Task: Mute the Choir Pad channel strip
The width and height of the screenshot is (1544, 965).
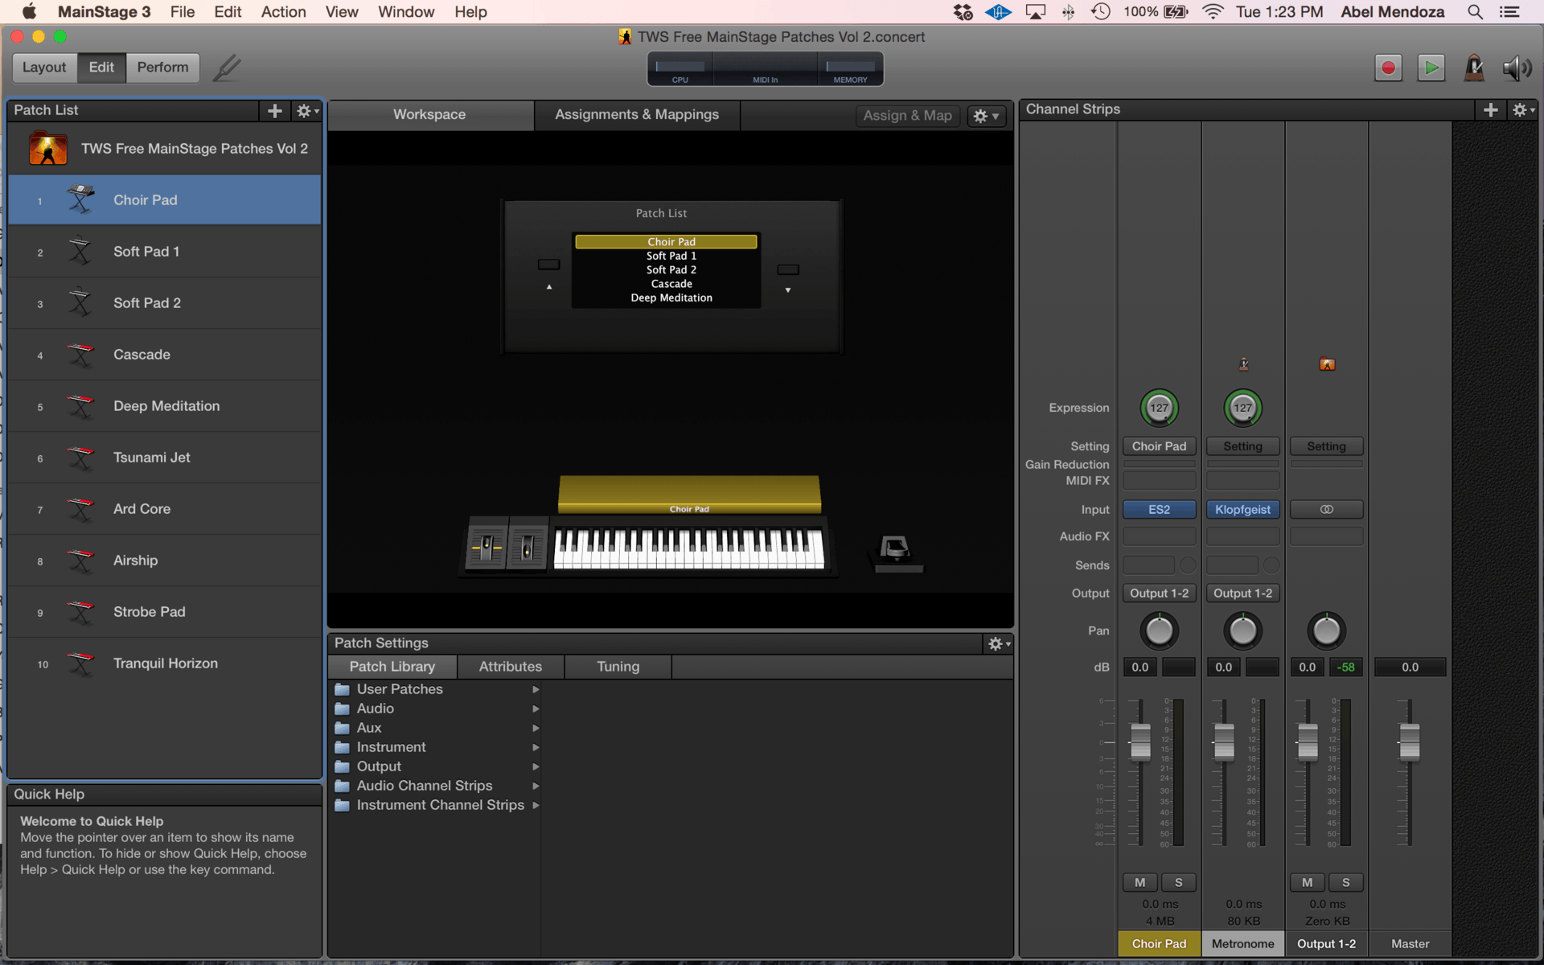Action: pos(1140,882)
